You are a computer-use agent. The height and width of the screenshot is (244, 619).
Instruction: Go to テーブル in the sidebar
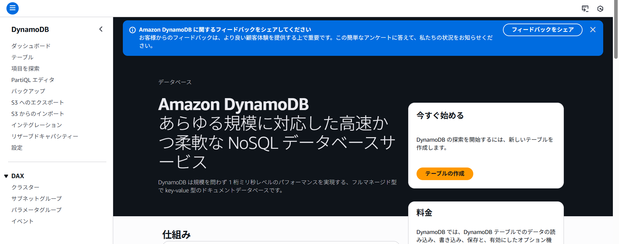pos(23,57)
